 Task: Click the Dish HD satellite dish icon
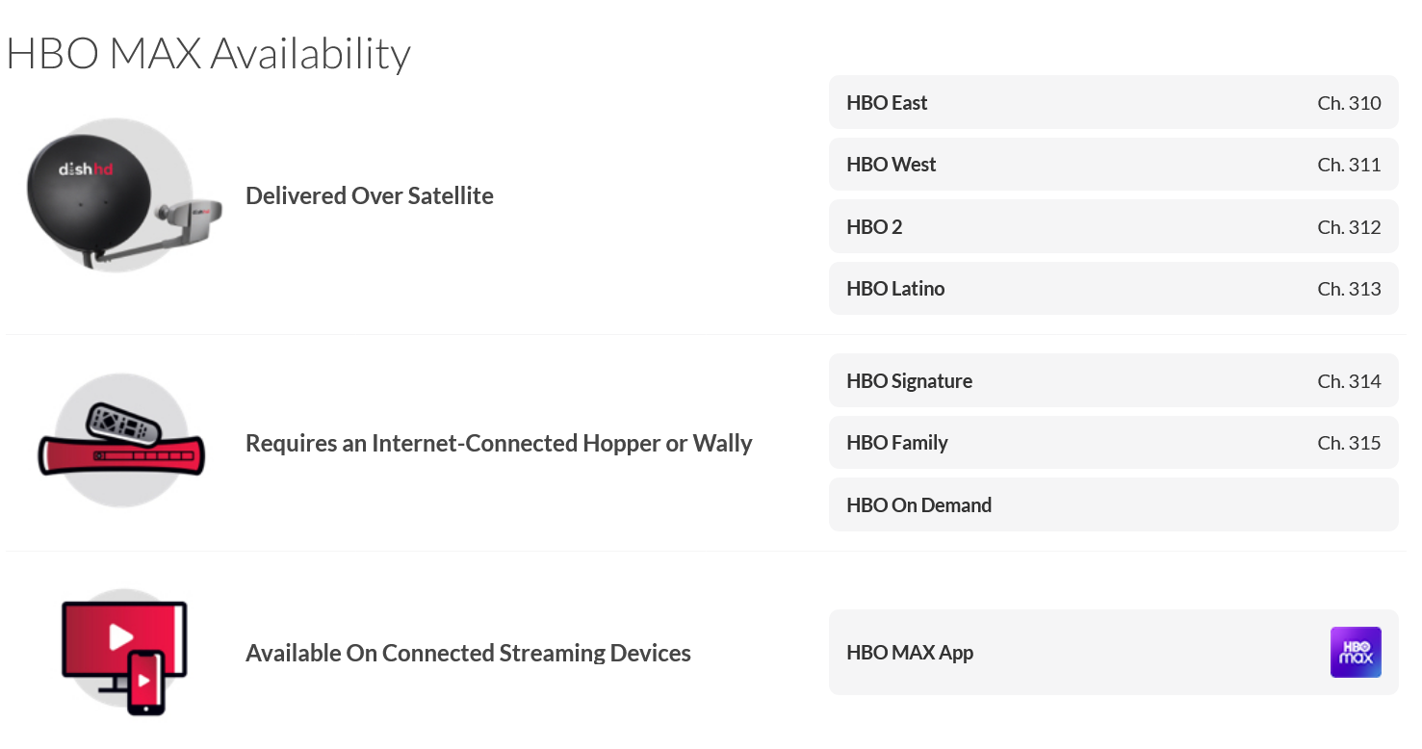tap(123, 195)
